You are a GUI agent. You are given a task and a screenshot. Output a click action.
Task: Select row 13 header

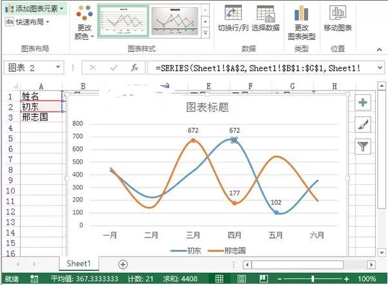click(10, 222)
